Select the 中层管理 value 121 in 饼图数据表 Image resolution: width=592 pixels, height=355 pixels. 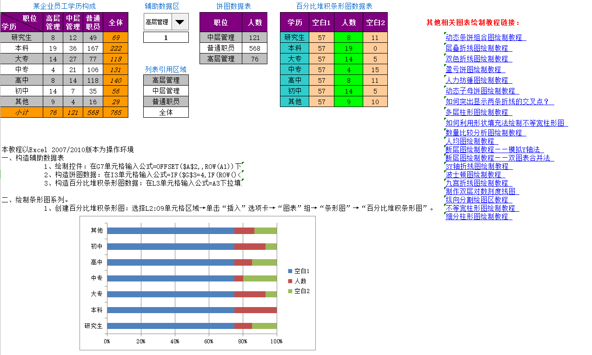tap(255, 37)
